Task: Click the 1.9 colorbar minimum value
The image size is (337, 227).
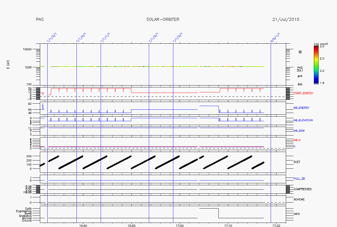Action: (x=322, y=83)
